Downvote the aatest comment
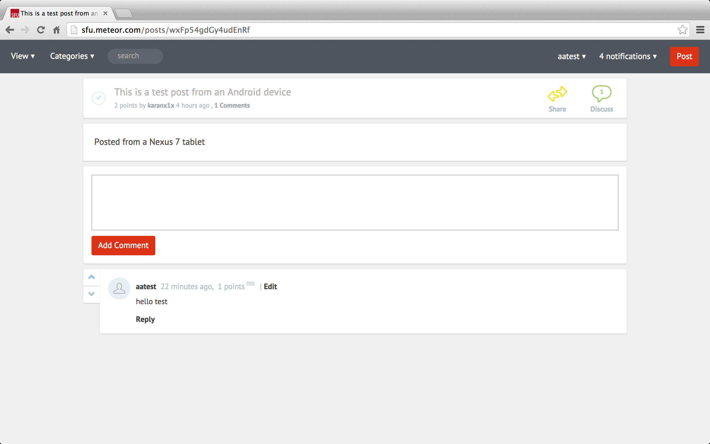The height and width of the screenshot is (444, 710). point(92,294)
